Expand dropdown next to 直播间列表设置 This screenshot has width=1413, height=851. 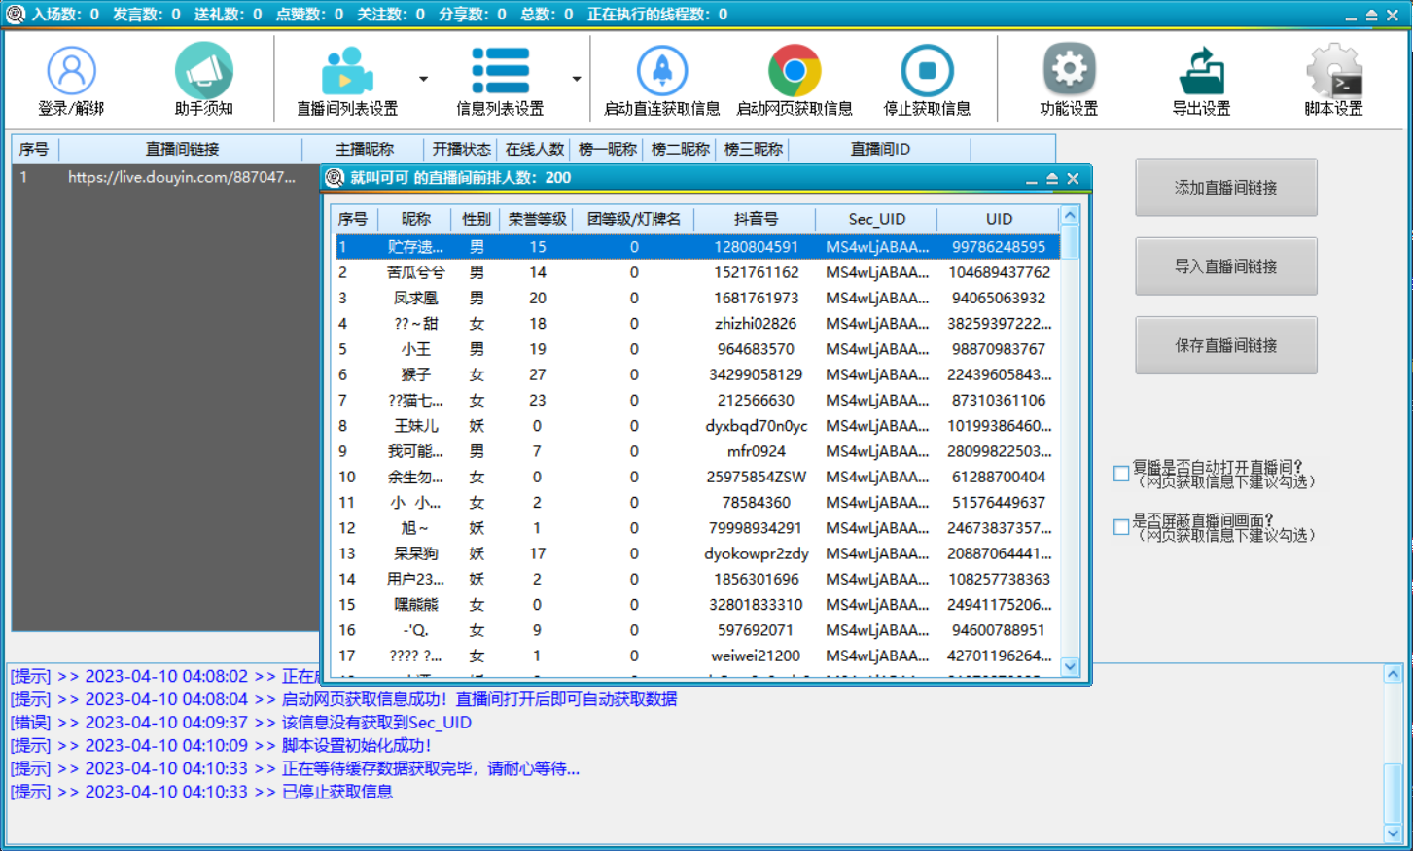(422, 78)
